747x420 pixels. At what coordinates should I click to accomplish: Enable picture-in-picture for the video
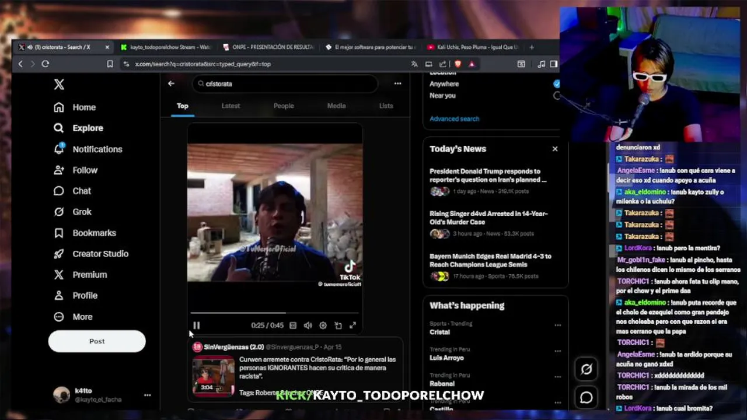pos(338,325)
